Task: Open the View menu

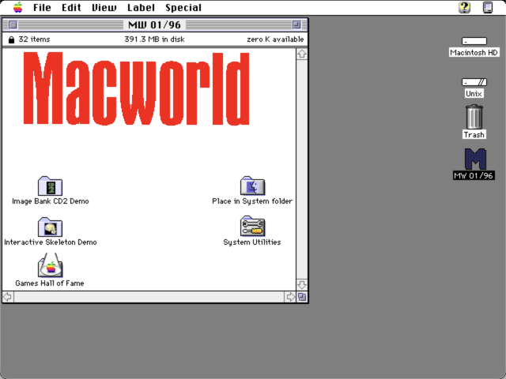Action: coord(104,7)
